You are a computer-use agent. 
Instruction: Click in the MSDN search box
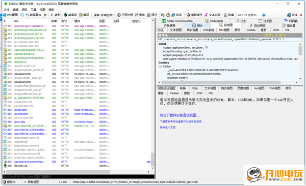click(x=249, y=15)
